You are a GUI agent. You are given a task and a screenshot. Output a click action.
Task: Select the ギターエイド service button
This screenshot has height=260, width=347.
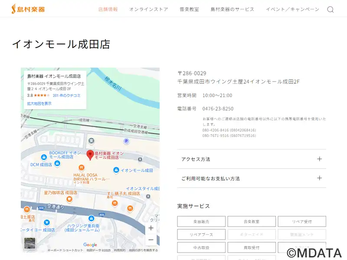(252, 234)
